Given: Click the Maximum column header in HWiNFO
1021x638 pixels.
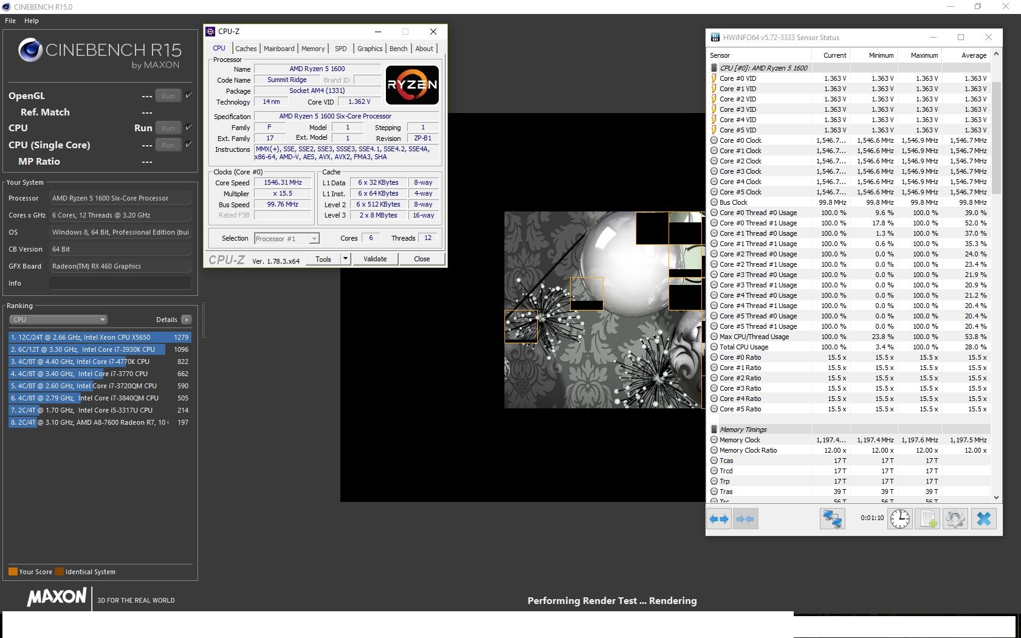Looking at the screenshot, I should tap(921, 55).
